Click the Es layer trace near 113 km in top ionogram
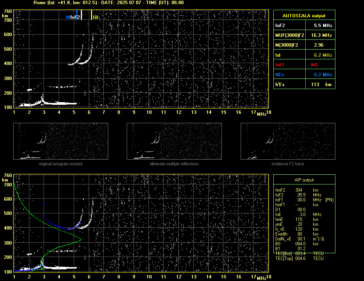This screenshot has width=364, height=281. tap(61, 103)
